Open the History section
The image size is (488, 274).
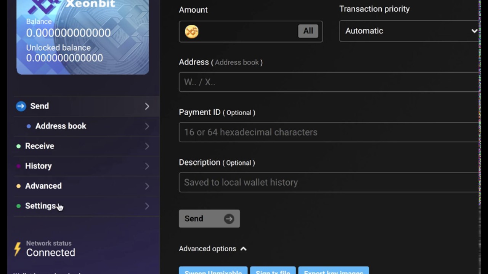[87, 166]
